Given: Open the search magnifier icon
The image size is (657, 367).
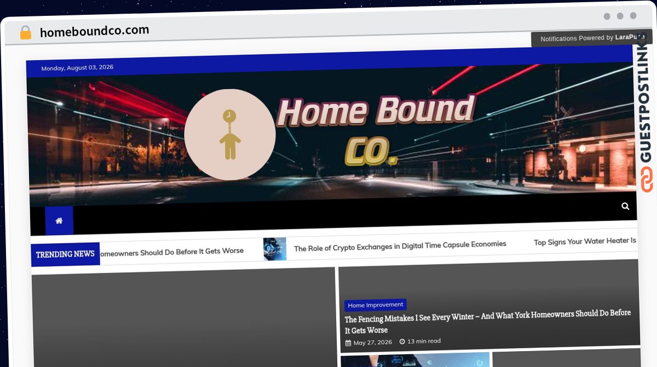Looking at the screenshot, I should (x=625, y=206).
